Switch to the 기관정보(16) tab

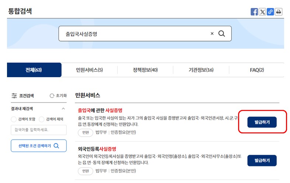(201, 70)
